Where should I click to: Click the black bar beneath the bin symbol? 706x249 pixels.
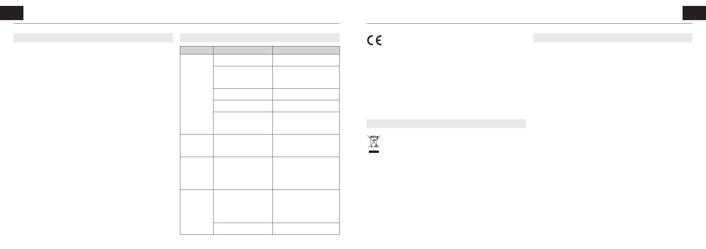[374, 152]
